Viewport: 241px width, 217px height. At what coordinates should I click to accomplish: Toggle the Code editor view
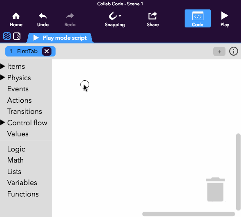point(198,18)
